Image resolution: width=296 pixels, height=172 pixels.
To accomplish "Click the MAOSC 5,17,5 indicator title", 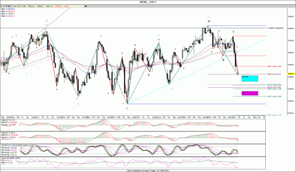I will tap(8, 120).
